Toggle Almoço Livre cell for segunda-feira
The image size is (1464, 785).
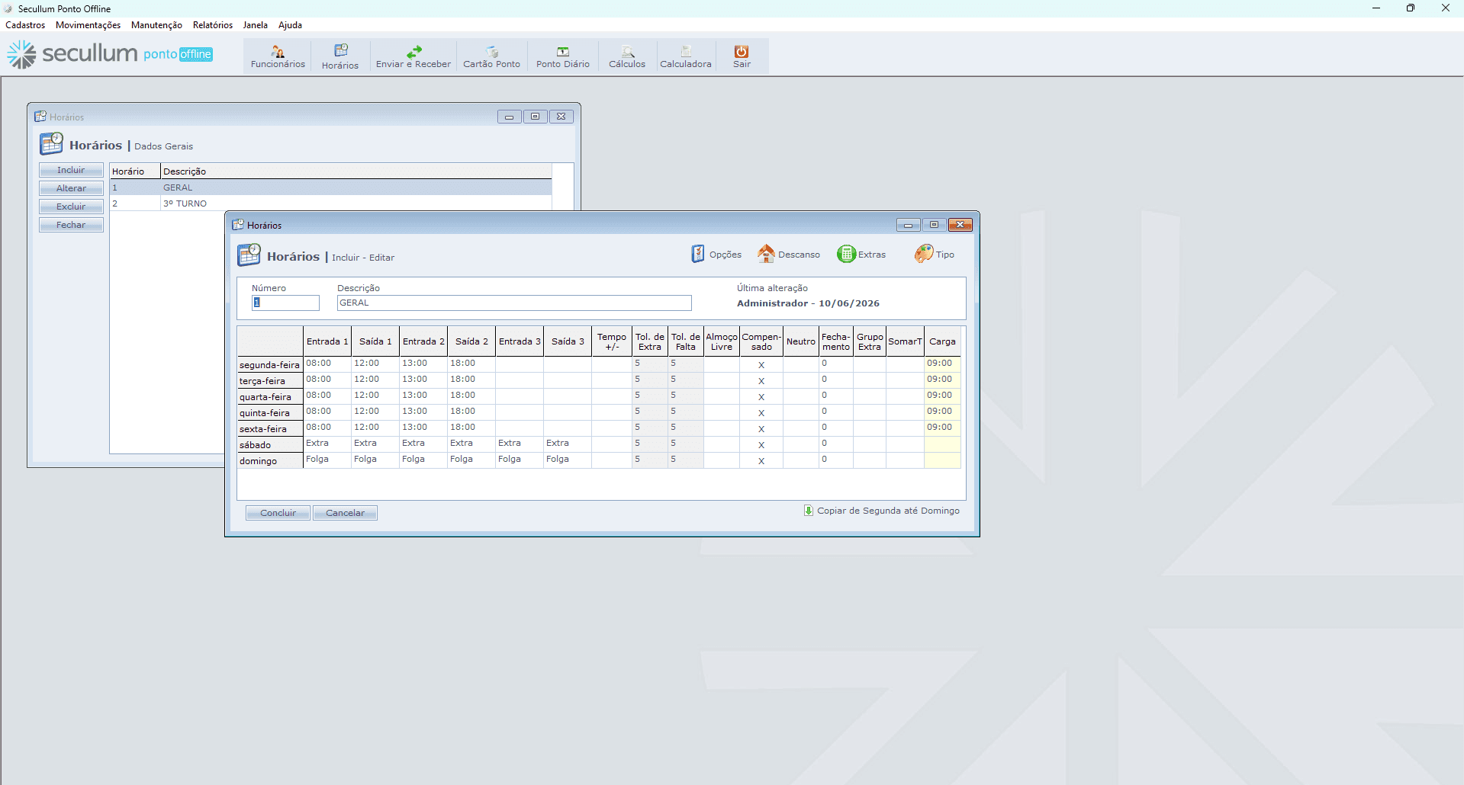pos(722,364)
